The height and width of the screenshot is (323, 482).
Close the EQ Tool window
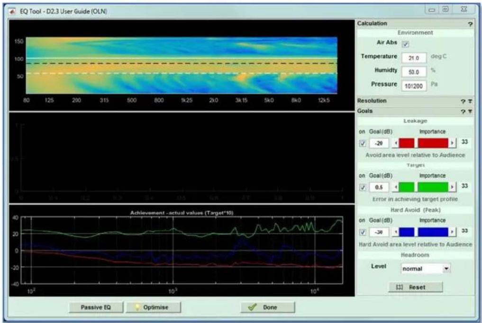click(464, 9)
